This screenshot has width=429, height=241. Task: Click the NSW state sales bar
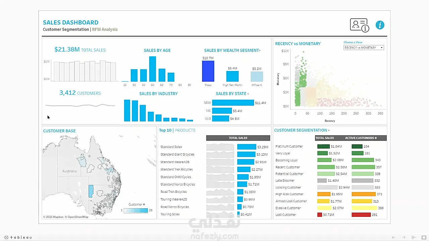tap(233, 103)
